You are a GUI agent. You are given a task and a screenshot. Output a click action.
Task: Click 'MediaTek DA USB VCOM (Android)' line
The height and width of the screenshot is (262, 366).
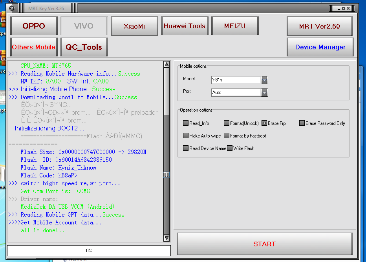pyautogui.click(x=68, y=207)
